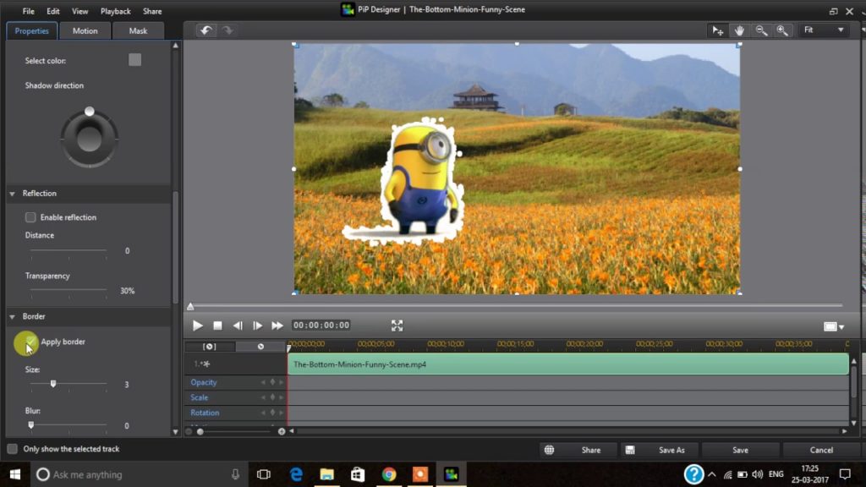Viewport: 866px width, 487px height.
Task: Switch preview to full screen
Action: pyautogui.click(x=397, y=326)
